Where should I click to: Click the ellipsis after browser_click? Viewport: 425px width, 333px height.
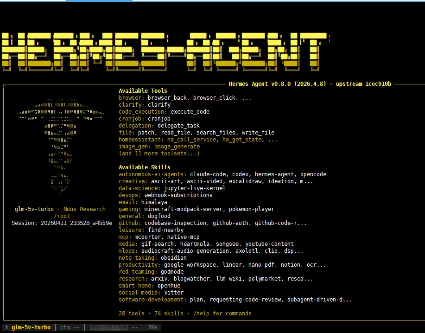tap(247, 97)
